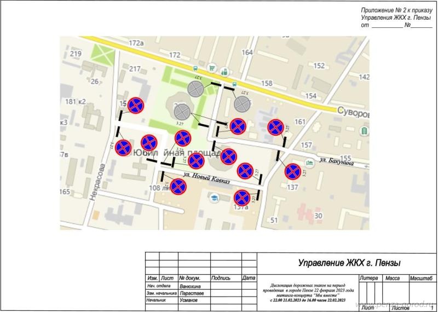Viewport: 438px width, 312px height.
Task: Click the building number 172а label
Action: click(135, 43)
